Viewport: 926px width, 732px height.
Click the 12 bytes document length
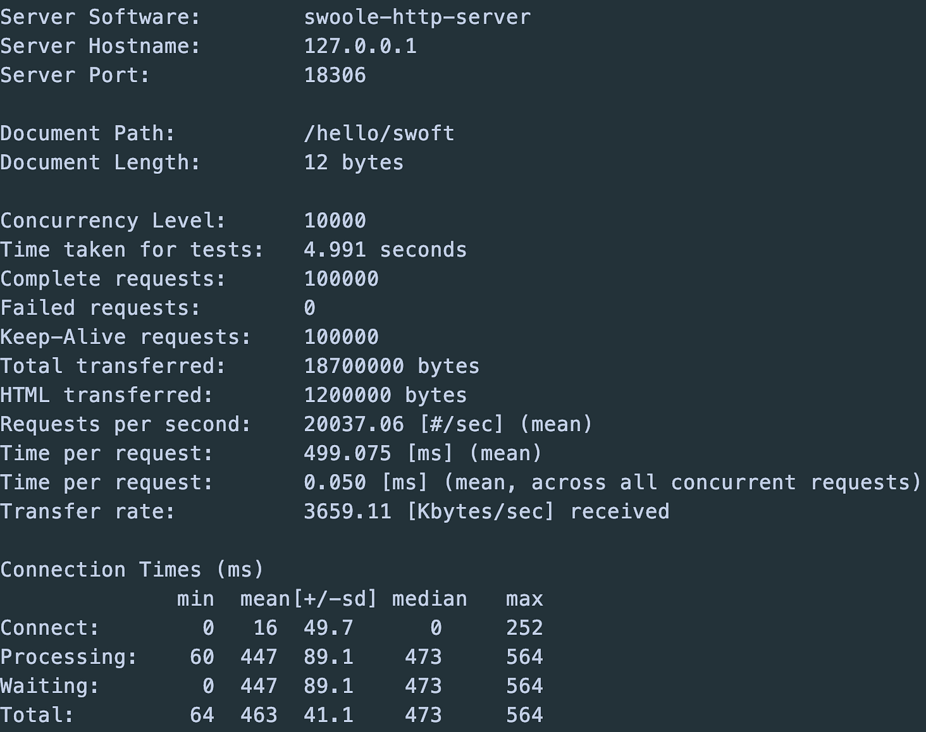point(354,163)
